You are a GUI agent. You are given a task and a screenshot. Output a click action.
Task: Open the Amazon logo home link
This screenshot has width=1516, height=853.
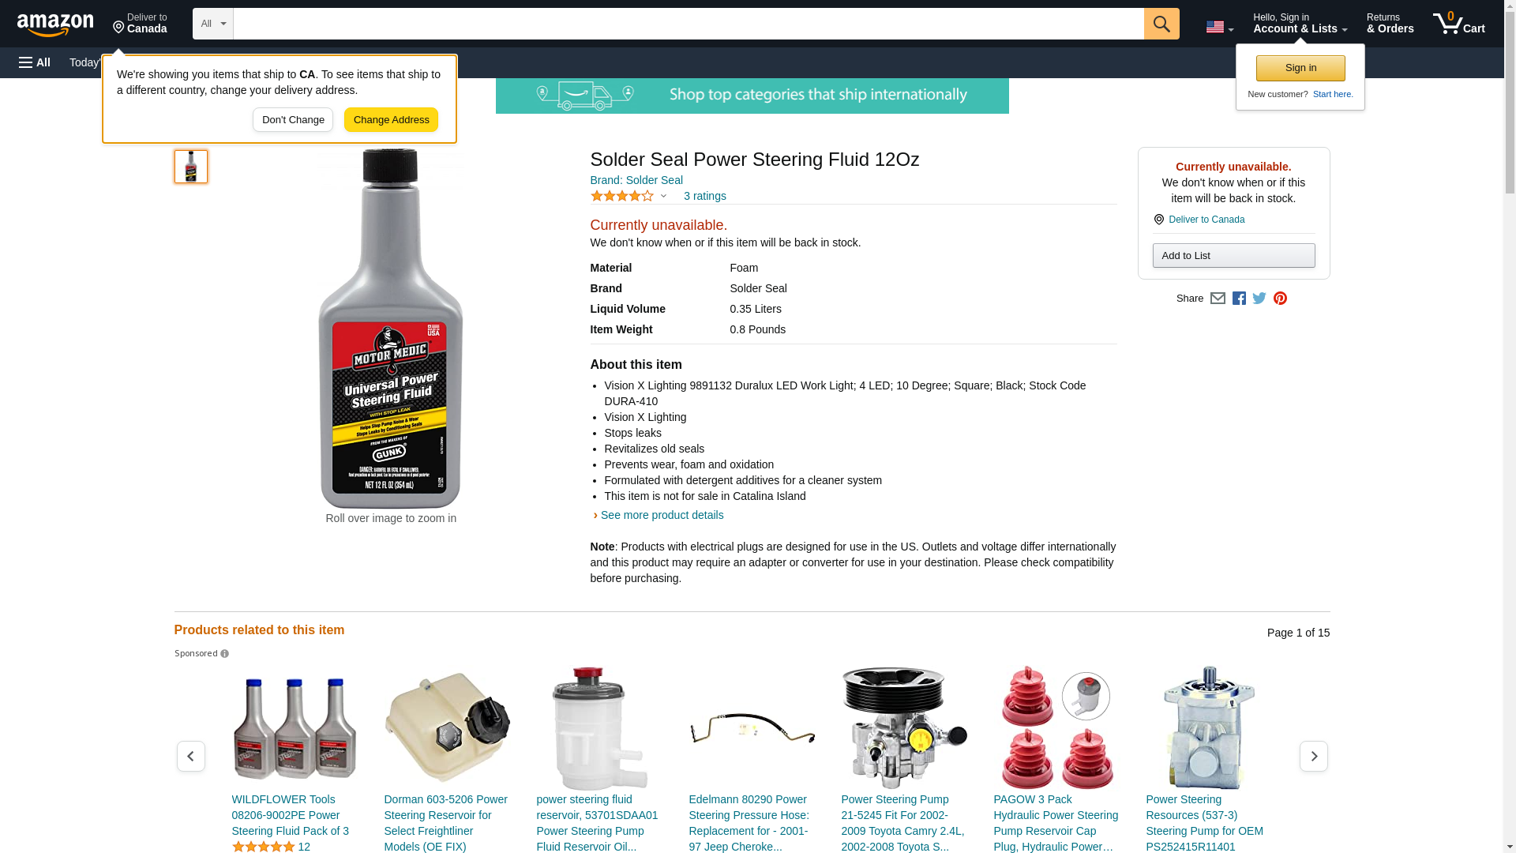(55, 24)
